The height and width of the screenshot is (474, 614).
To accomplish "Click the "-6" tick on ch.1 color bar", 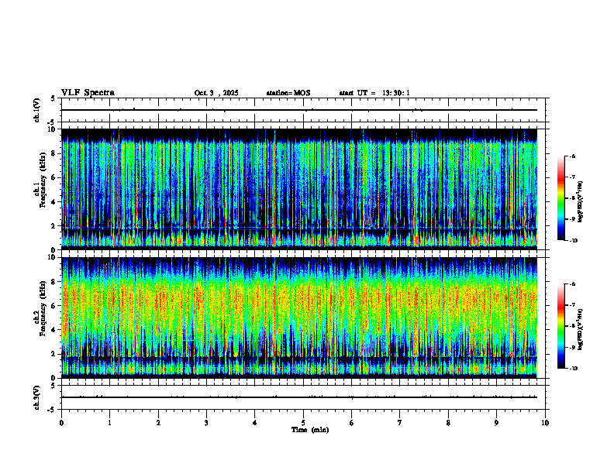I will pos(572,156).
